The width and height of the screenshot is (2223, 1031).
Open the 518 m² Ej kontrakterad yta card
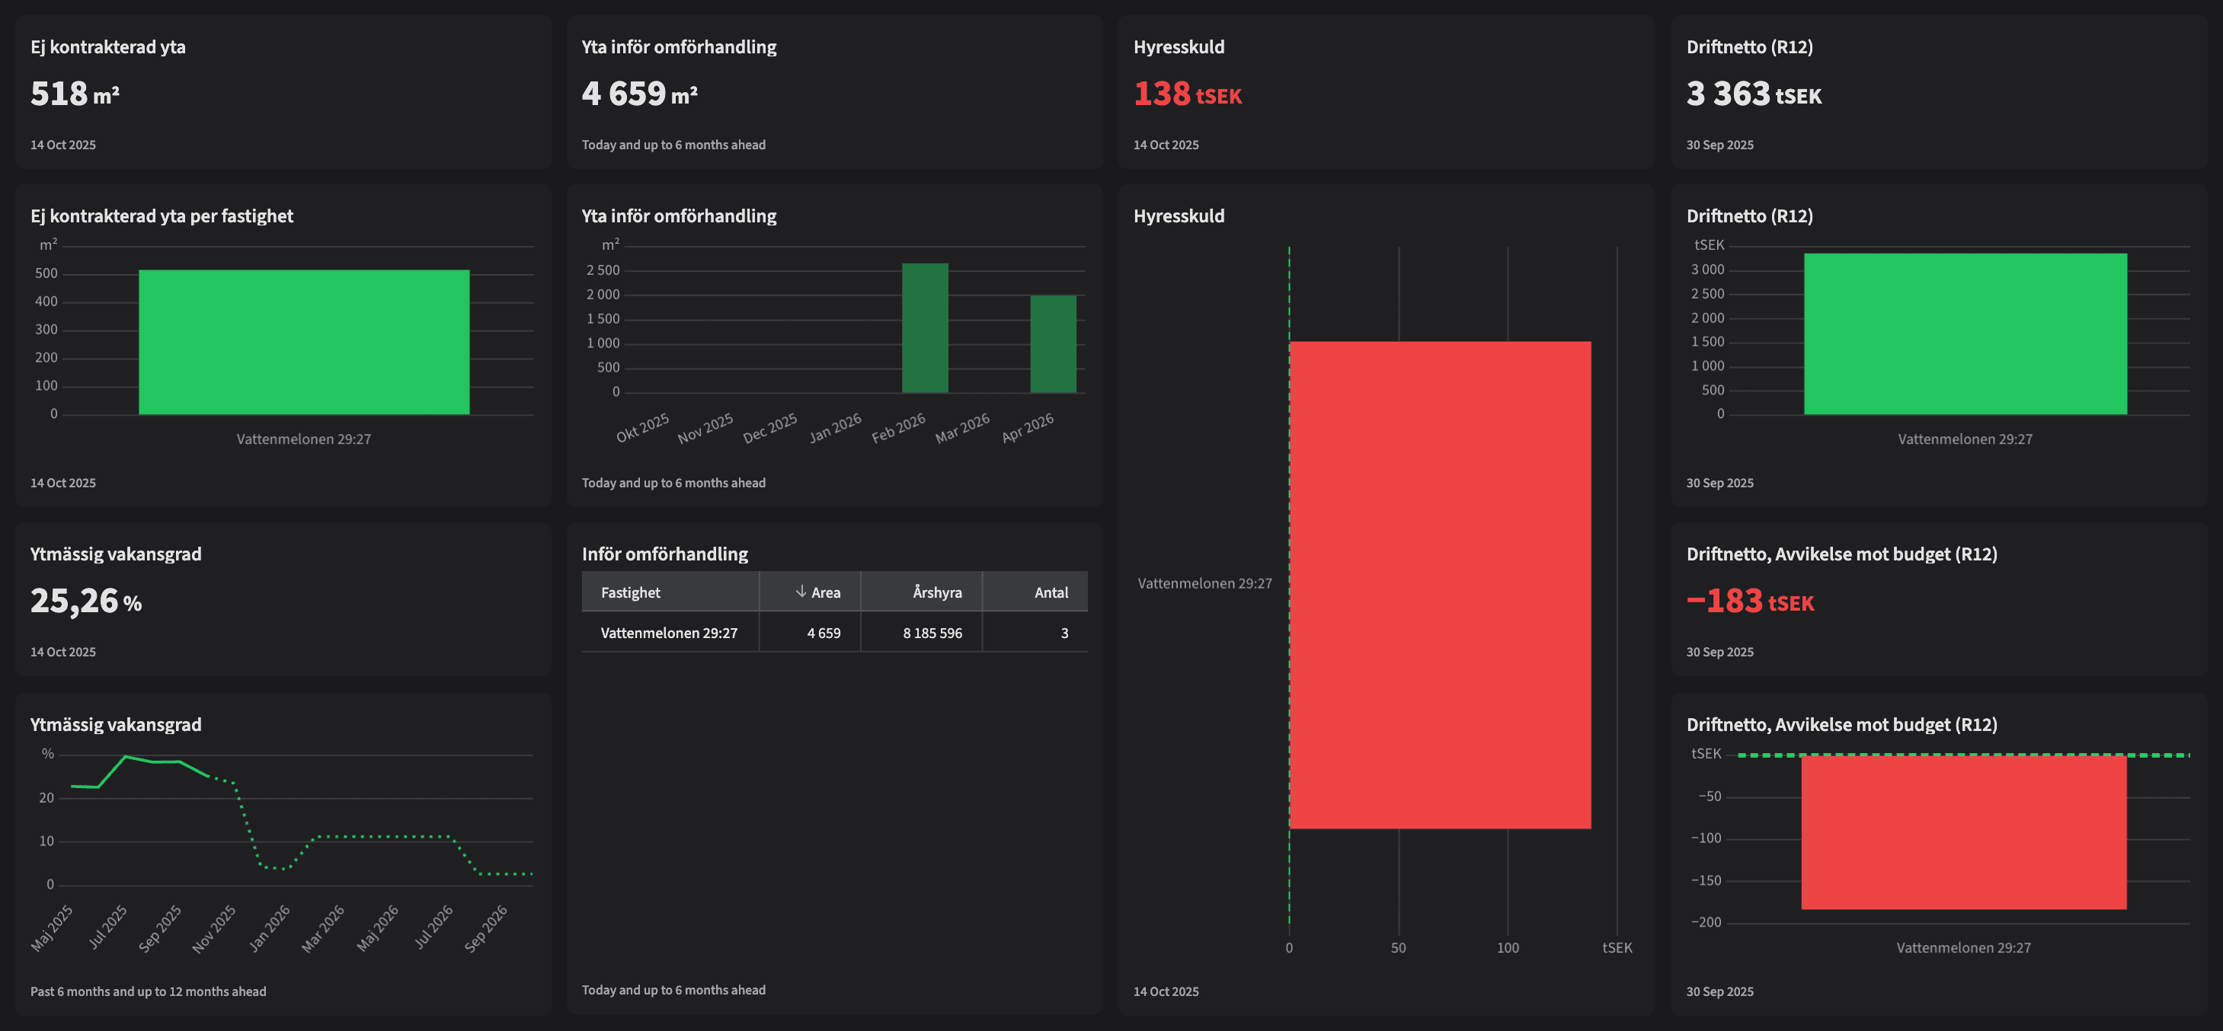(x=75, y=93)
